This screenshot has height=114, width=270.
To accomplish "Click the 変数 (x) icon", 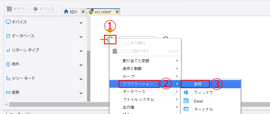I will point(8,93).
